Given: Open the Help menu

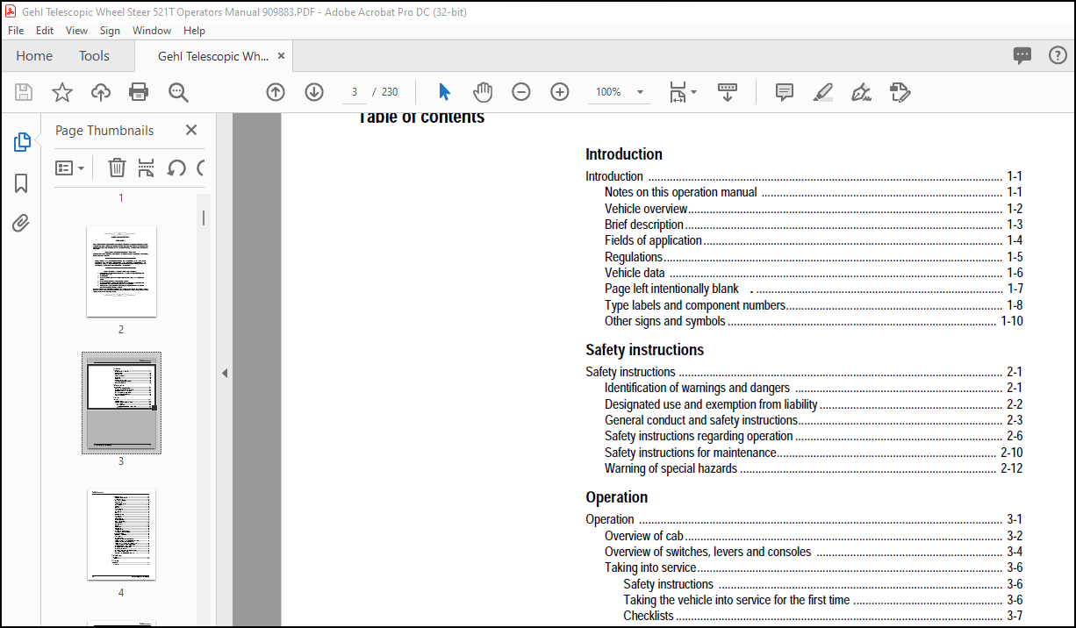Looking at the screenshot, I should tap(195, 30).
